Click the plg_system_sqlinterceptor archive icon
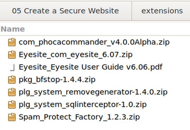190x130 pixels. tap(12, 105)
